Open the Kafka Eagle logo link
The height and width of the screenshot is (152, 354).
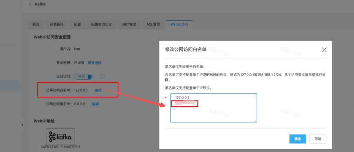point(60,136)
